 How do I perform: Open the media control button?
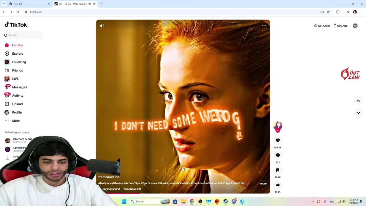tap(348, 12)
